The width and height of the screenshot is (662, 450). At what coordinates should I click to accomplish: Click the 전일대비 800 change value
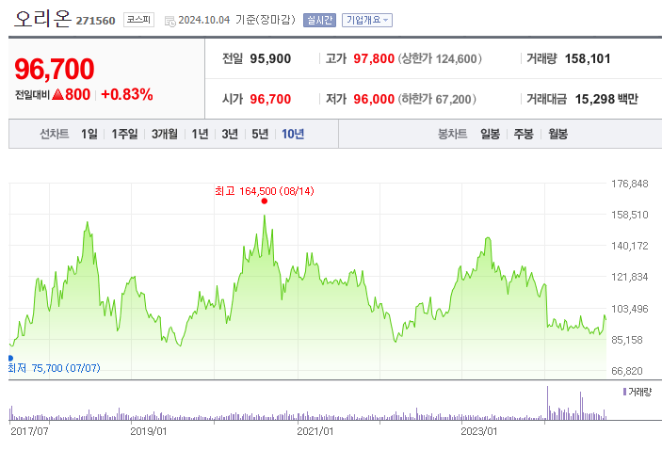(77, 94)
